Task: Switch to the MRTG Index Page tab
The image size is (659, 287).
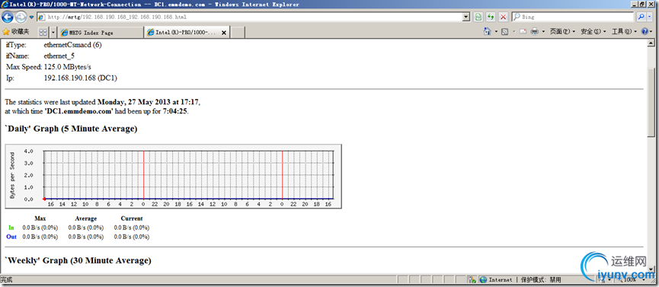Action: [x=100, y=33]
